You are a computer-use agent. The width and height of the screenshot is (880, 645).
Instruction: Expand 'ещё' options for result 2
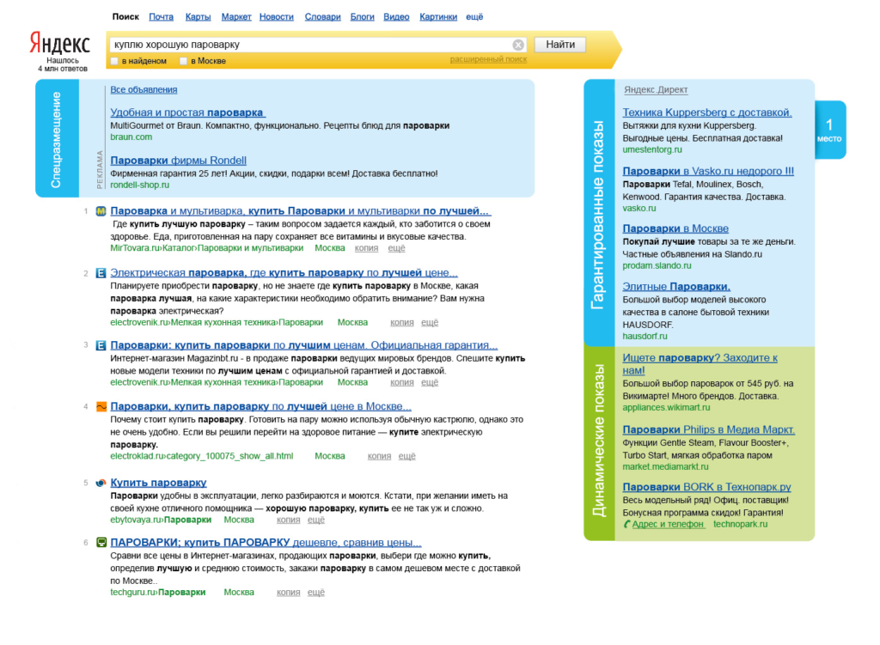[430, 323]
